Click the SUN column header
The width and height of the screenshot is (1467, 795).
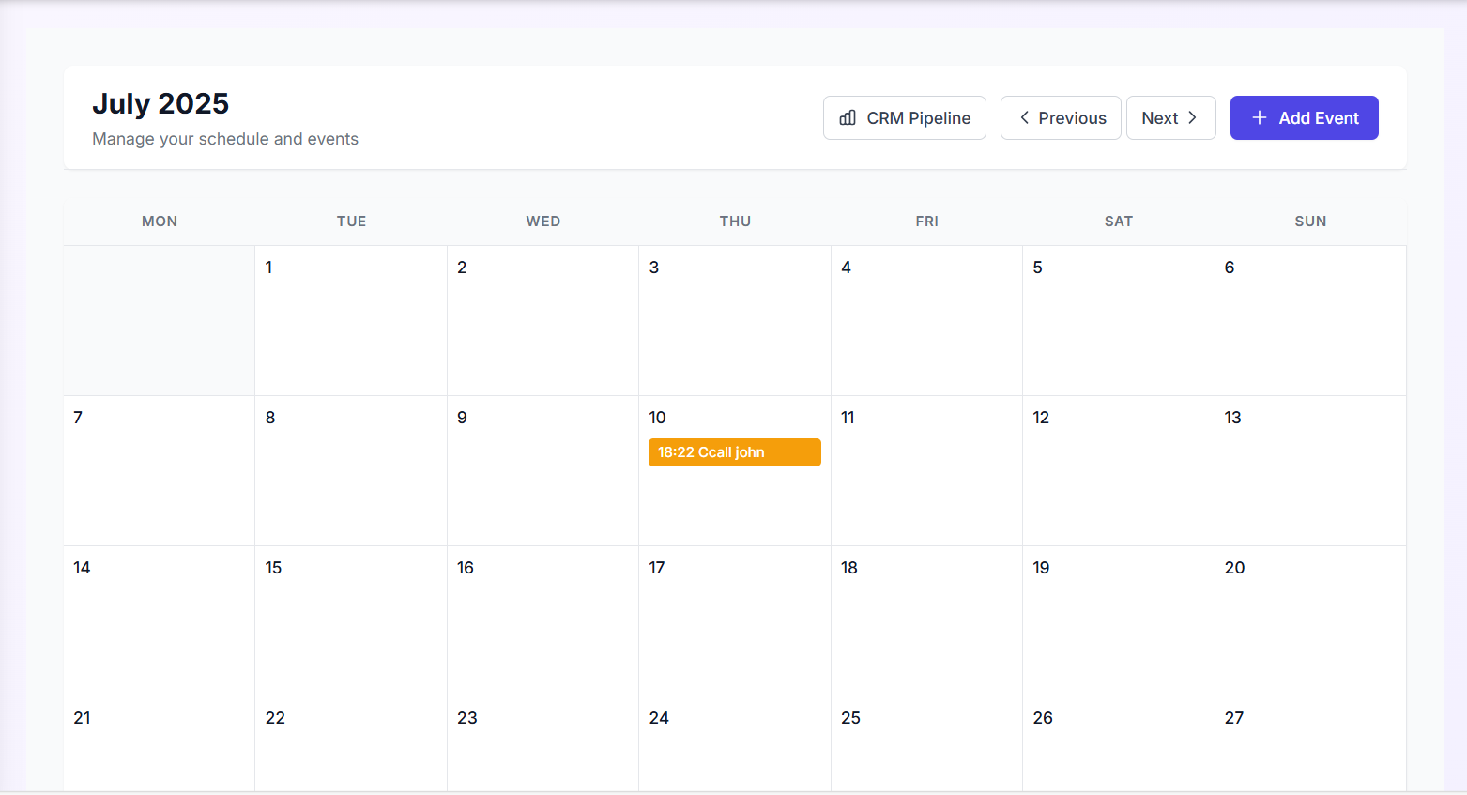pos(1310,221)
